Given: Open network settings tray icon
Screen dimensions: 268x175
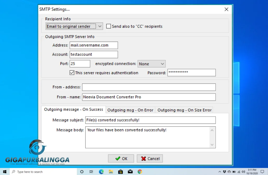Looking at the screenshot, I should click(x=239, y=172).
